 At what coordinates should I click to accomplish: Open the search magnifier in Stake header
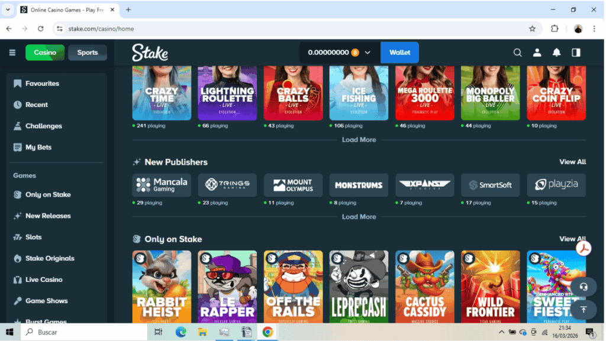[517, 53]
